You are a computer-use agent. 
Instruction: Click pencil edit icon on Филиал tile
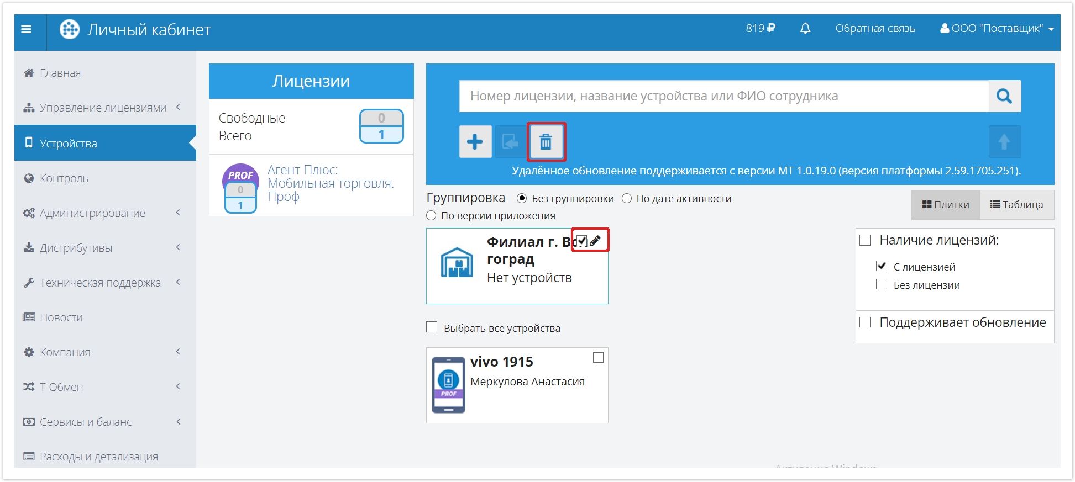[x=595, y=241]
